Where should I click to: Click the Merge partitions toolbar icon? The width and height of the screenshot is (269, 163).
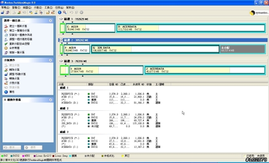click(x=48, y=12)
